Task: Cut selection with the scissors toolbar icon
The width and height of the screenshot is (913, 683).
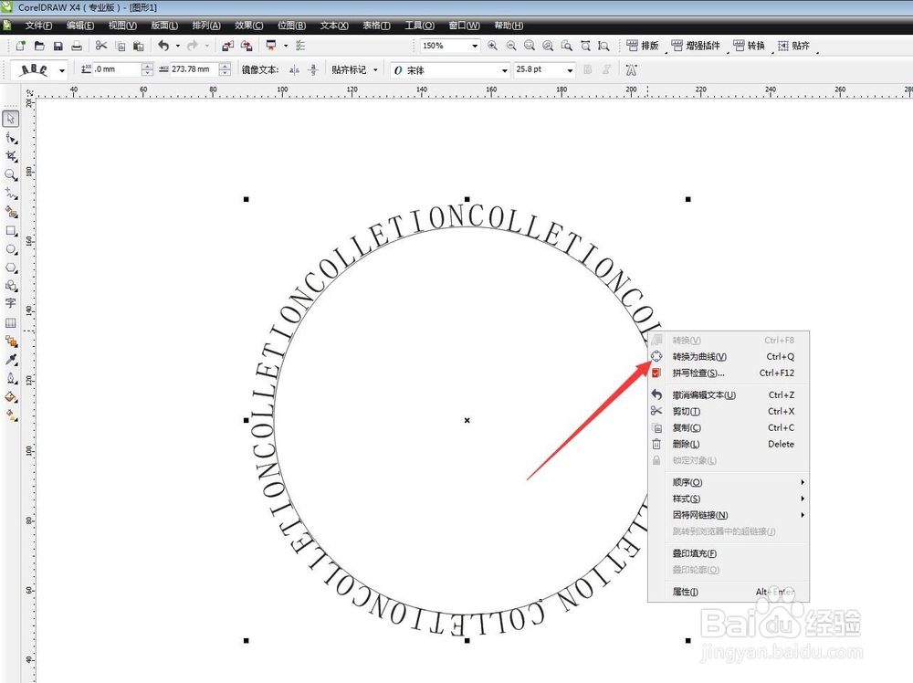Action: point(101,46)
